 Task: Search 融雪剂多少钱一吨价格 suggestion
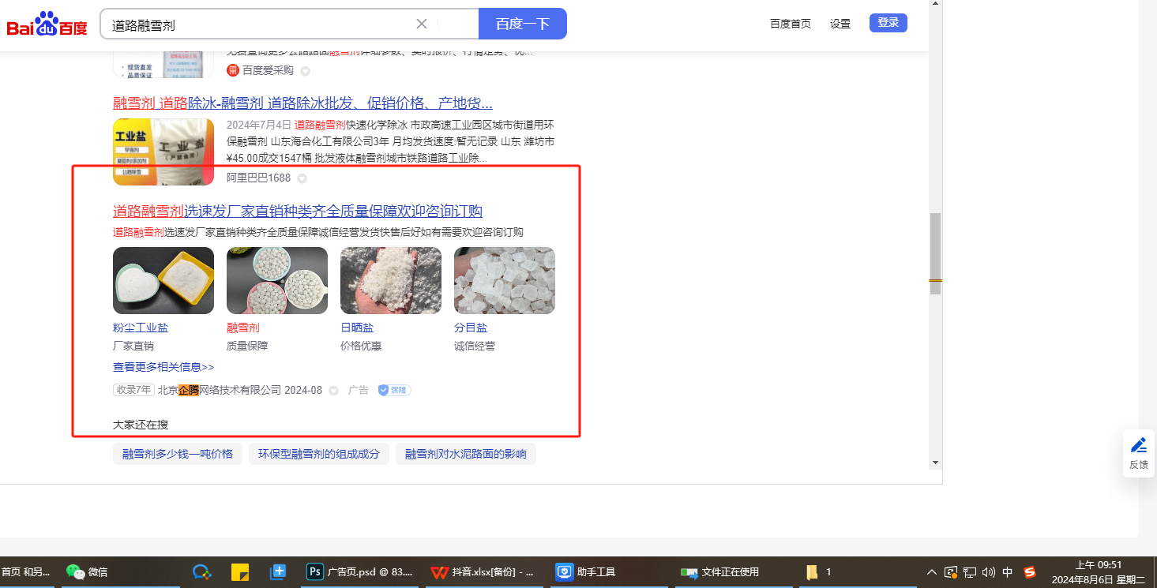point(178,454)
